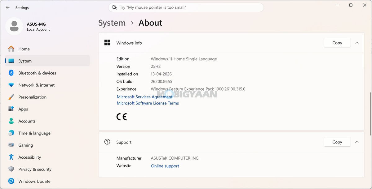372x189 pixels.
Task: Maximize the Settings window
Action: [351, 5]
